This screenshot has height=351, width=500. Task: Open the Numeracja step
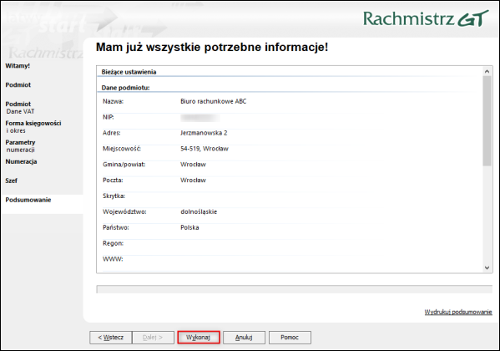click(21, 161)
